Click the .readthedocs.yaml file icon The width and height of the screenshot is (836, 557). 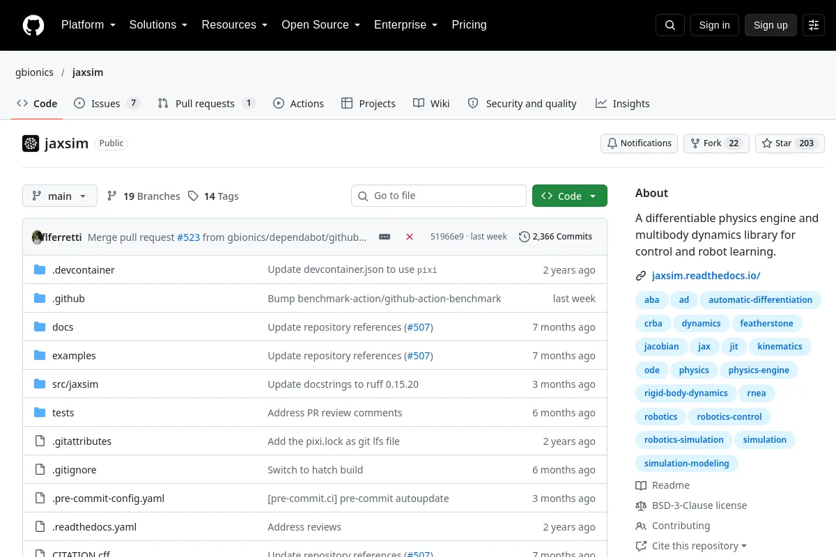click(40, 526)
